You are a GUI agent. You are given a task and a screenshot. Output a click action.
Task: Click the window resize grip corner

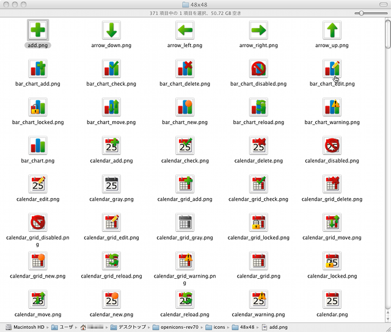coord(388,329)
